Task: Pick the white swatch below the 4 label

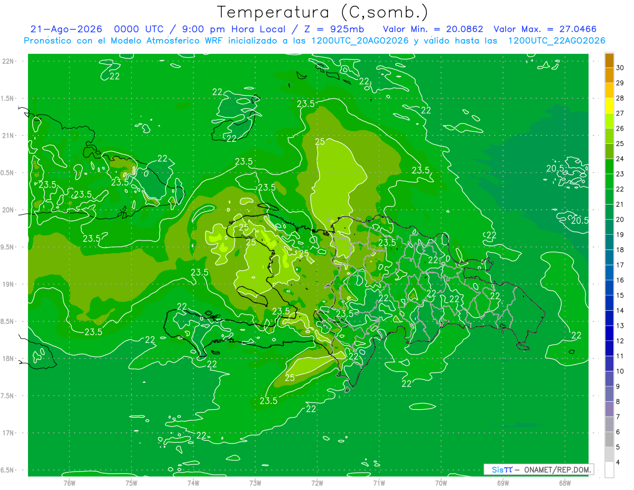Action: 609,469
